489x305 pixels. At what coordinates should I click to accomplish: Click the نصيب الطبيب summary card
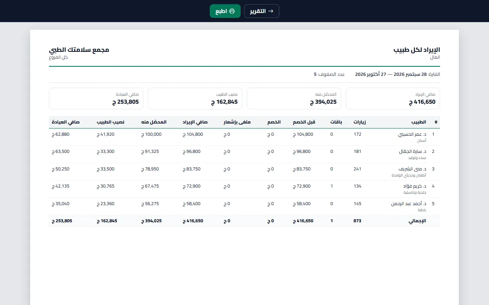pyautogui.click(x=195, y=98)
